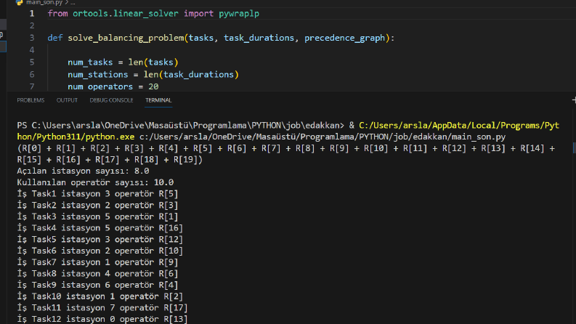Click line number 1 in the gutter
Screen dimensions: 576x324
coord(32,14)
